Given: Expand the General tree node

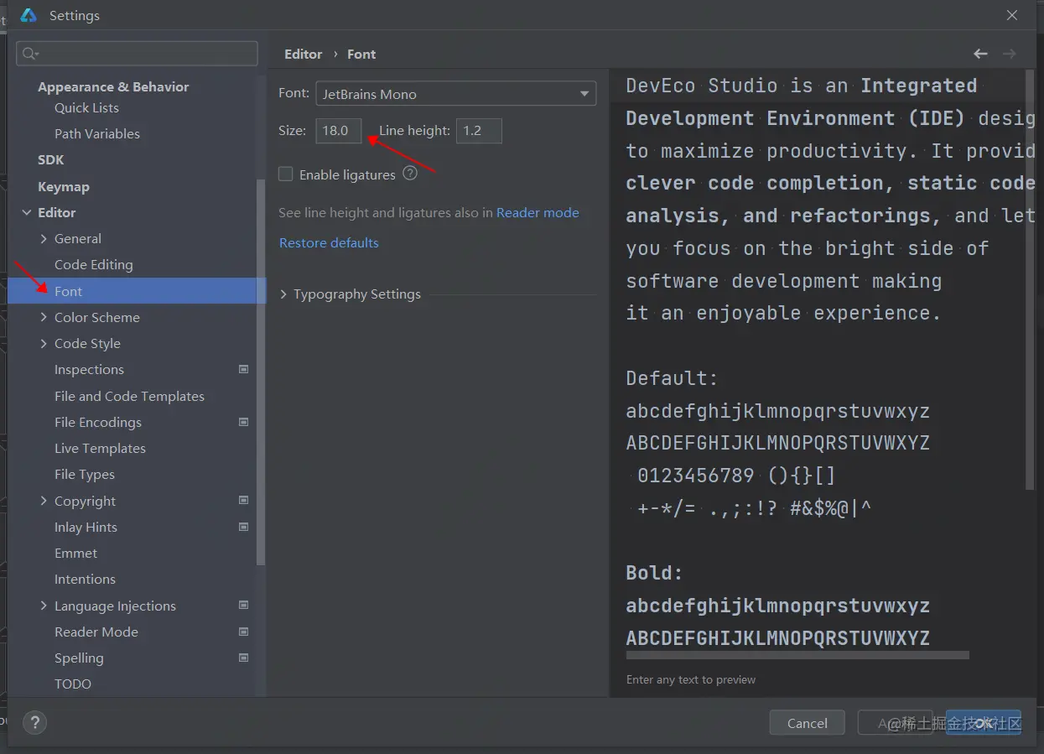Looking at the screenshot, I should [x=44, y=239].
